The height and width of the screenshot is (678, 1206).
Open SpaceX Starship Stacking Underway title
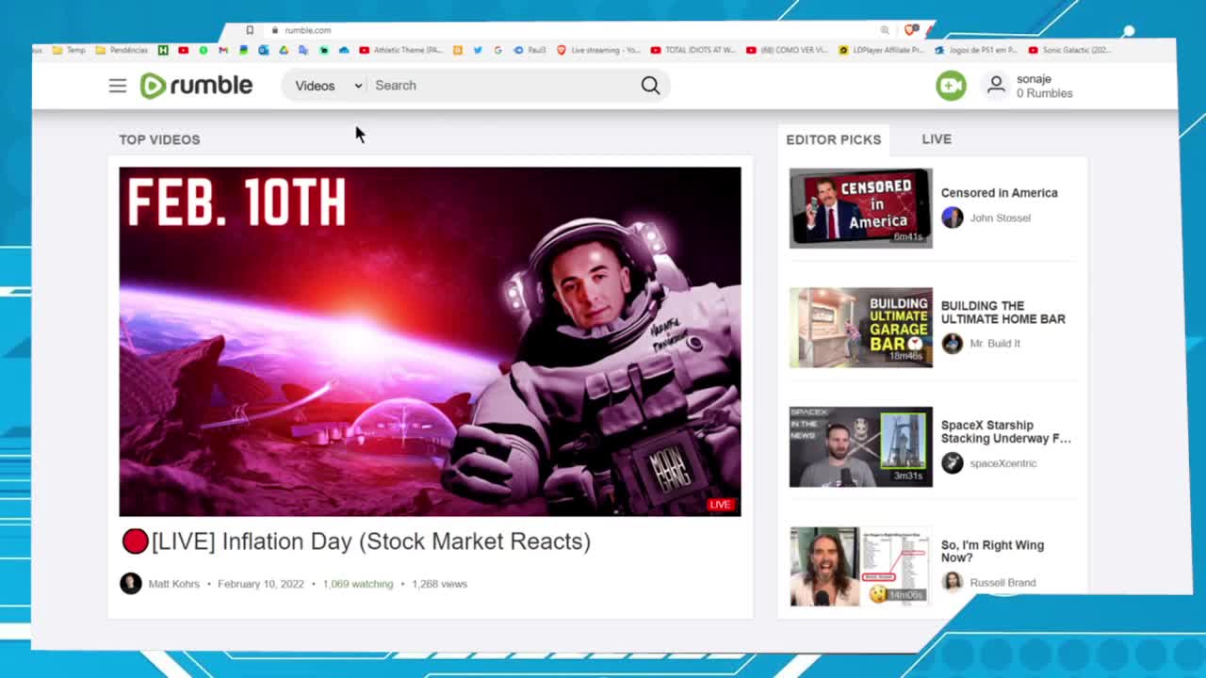pyautogui.click(x=1006, y=431)
